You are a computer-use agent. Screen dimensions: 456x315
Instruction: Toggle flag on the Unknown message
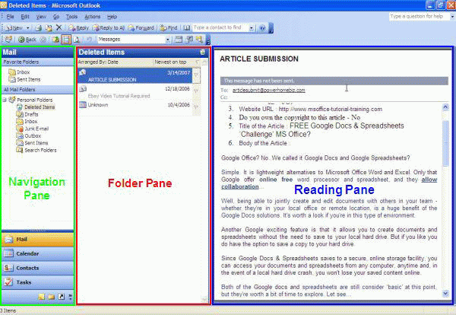click(x=197, y=107)
